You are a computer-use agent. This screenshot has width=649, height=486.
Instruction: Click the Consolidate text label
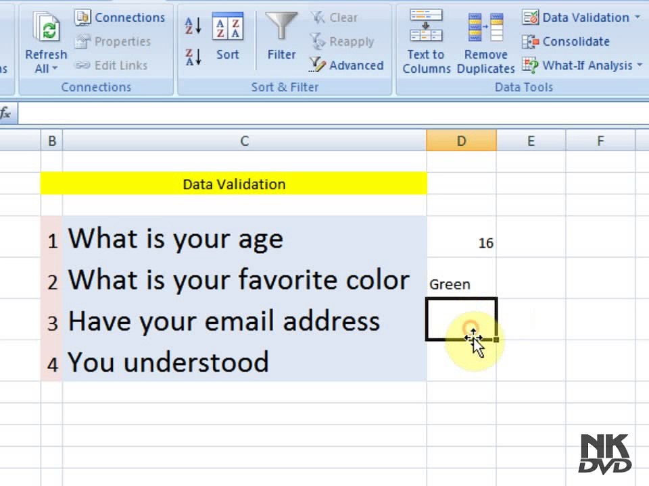coord(576,42)
